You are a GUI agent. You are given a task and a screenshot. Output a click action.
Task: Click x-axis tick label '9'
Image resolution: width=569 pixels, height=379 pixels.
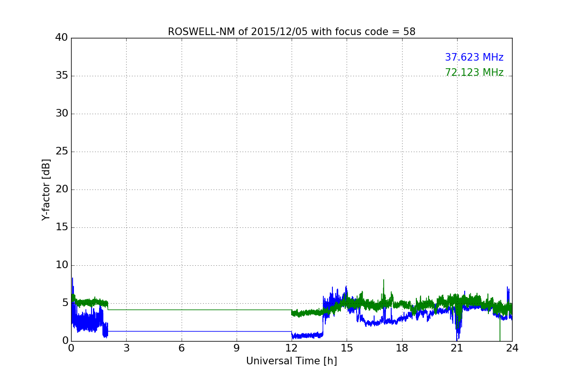[x=237, y=348]
